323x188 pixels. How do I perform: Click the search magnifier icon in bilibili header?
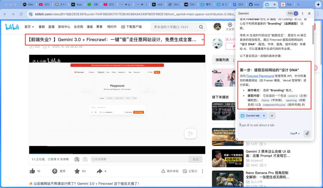201,27
